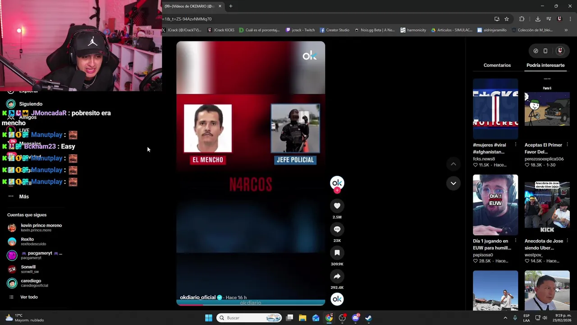
Task: Open File Explorer from taskbar
Action: [x=302, y=318]
